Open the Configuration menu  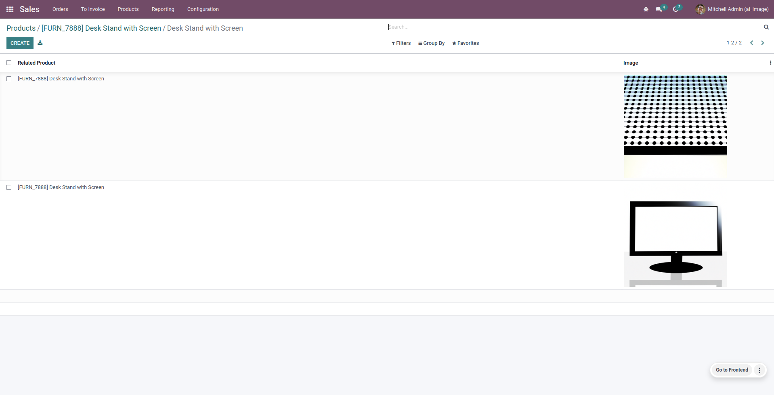pos(203,9)
